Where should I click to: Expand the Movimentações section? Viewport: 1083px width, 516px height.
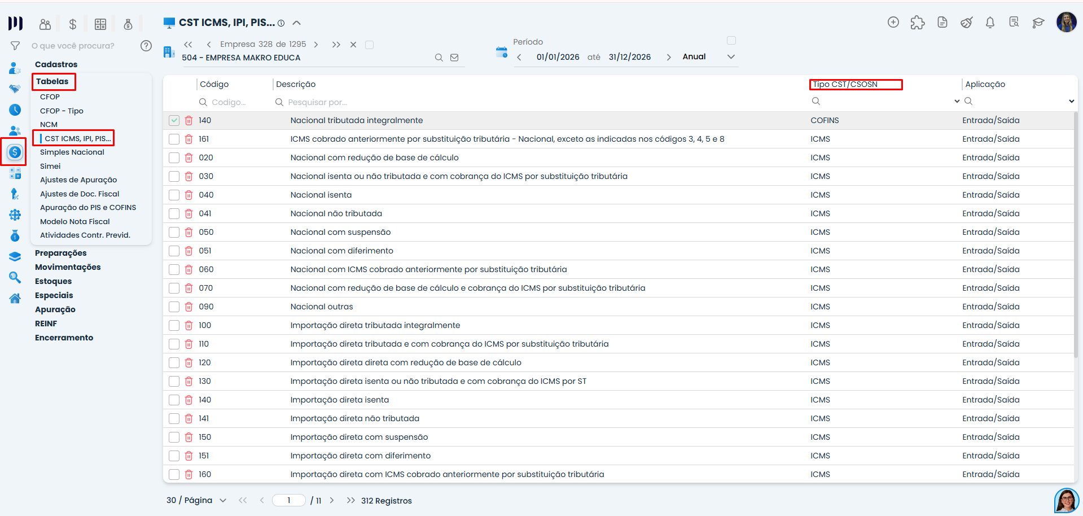68,267
